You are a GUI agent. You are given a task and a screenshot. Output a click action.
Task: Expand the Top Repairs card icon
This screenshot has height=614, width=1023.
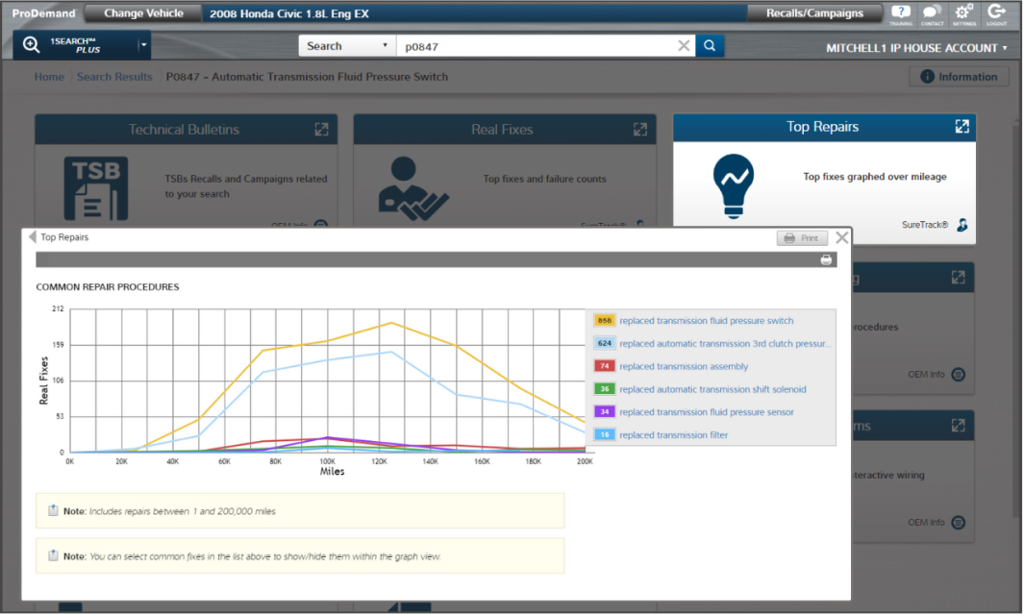[x=961, y=127]
